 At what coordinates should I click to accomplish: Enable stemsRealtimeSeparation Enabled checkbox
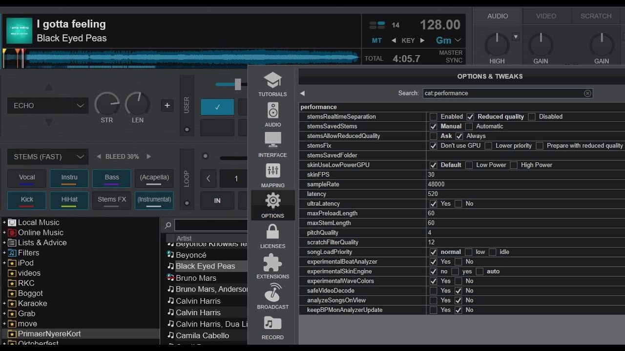coord(433,117)
